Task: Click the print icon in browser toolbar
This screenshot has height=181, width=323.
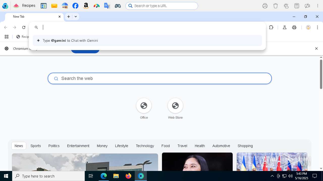Action: 294,27
